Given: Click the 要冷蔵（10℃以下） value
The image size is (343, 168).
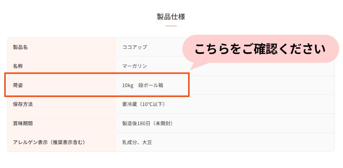Looking at the screenshot, I should pos(144,105).
